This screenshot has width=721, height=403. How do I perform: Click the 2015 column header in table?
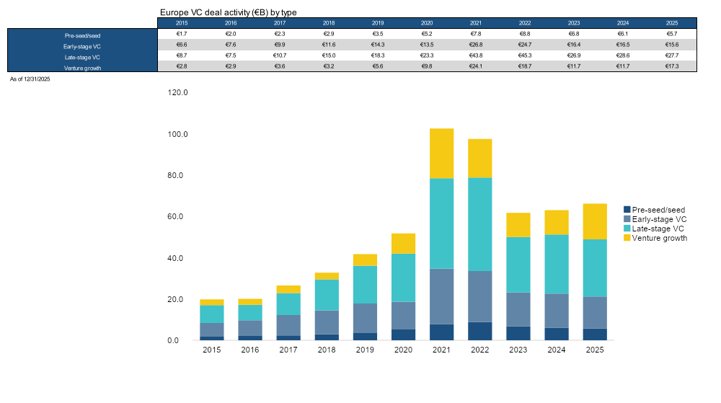pos(182,23)
